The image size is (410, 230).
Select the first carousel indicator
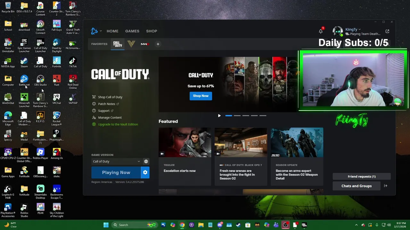[229, 116]
